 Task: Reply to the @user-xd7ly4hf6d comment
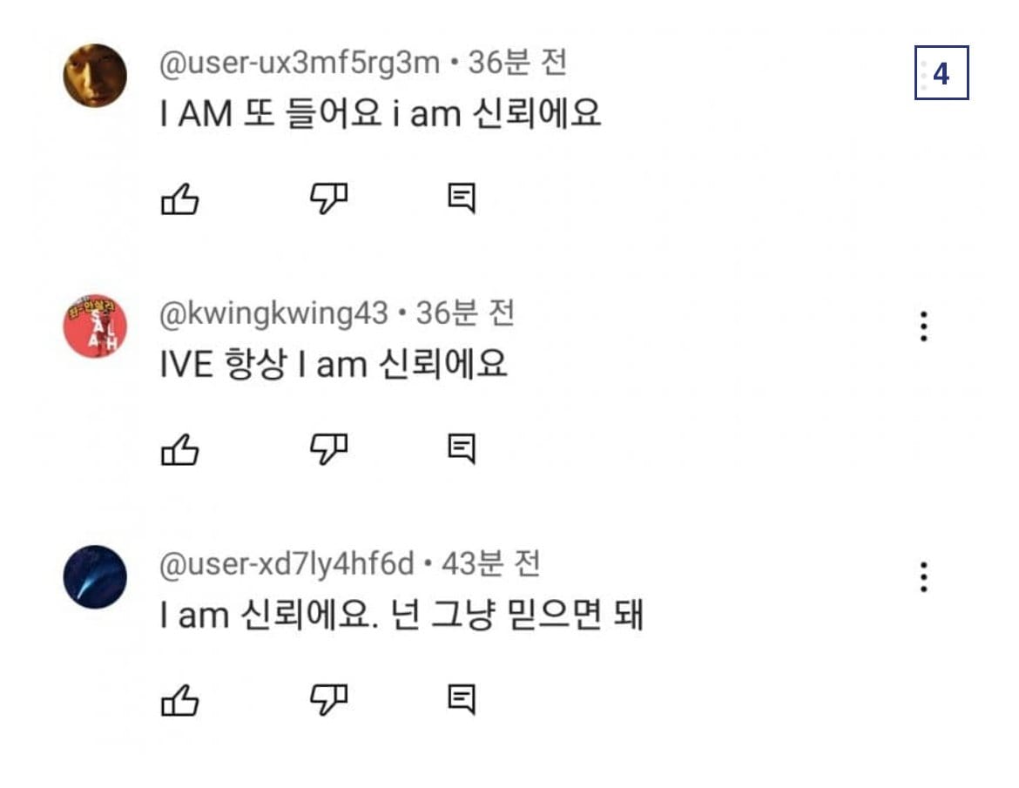click(462, 699)
